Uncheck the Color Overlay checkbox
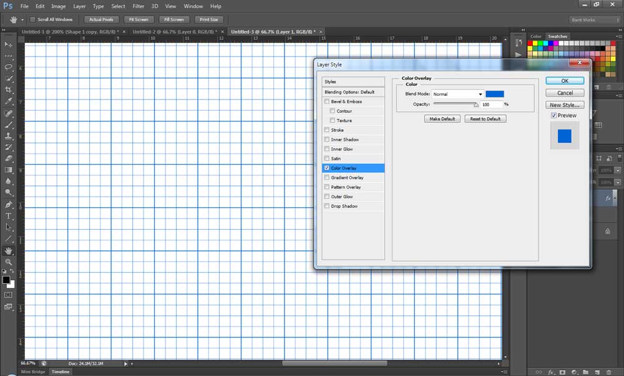This screenshot has height=376, width=624. [326, 168]
